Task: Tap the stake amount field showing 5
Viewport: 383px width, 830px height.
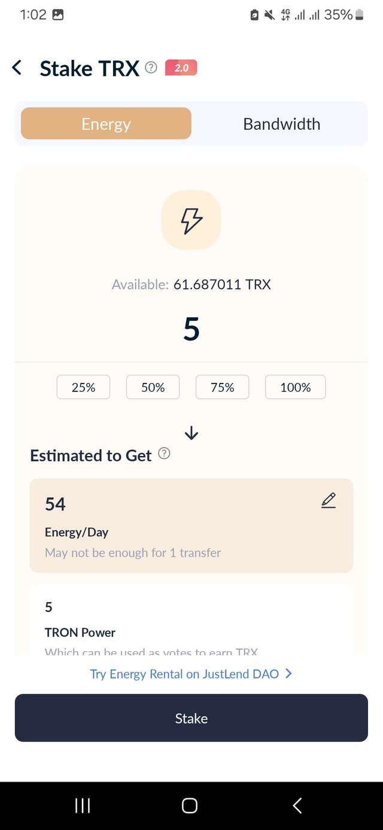Action: (191, 329)
